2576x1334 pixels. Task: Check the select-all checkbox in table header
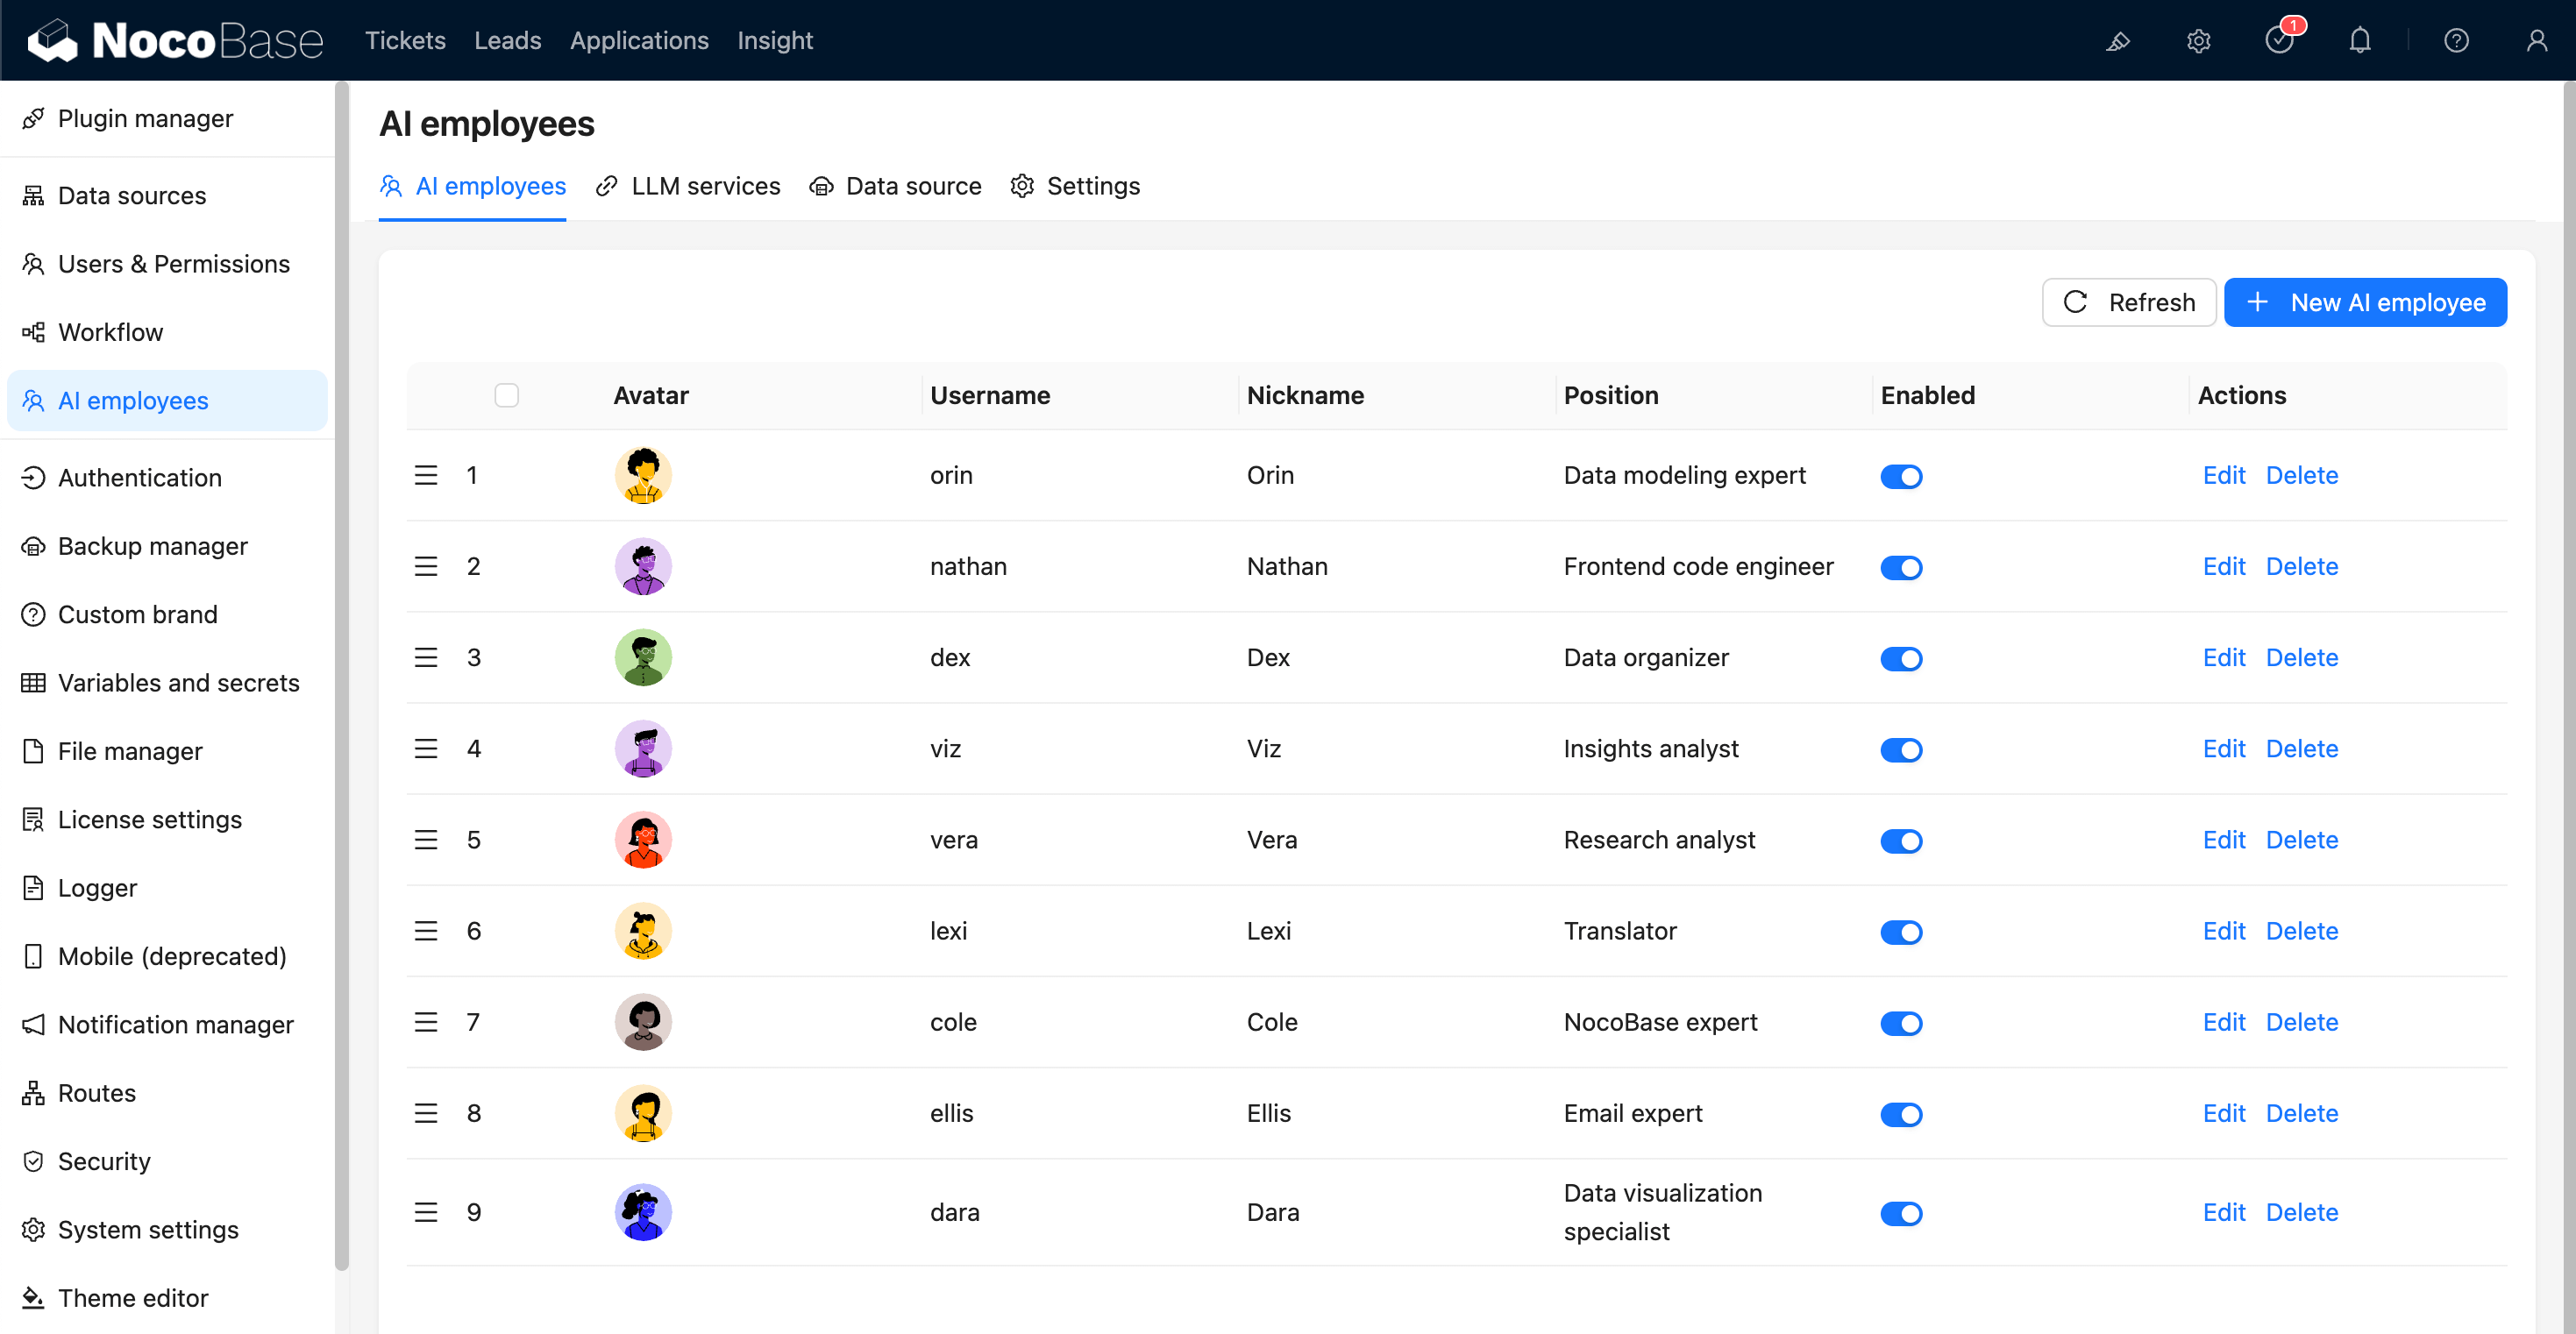tap(507, 396)
